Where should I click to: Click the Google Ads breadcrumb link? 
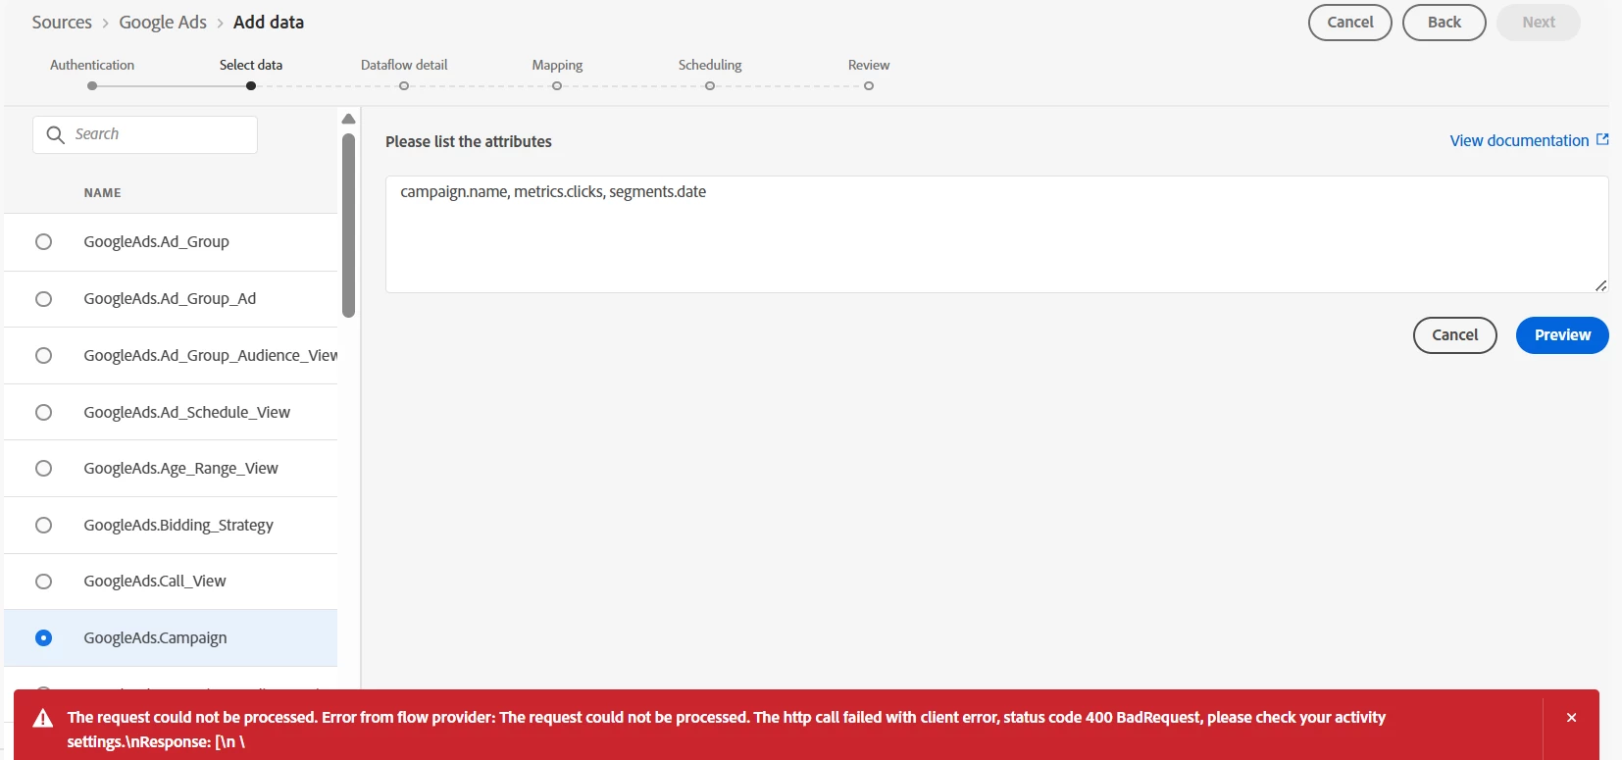[163, 22]
